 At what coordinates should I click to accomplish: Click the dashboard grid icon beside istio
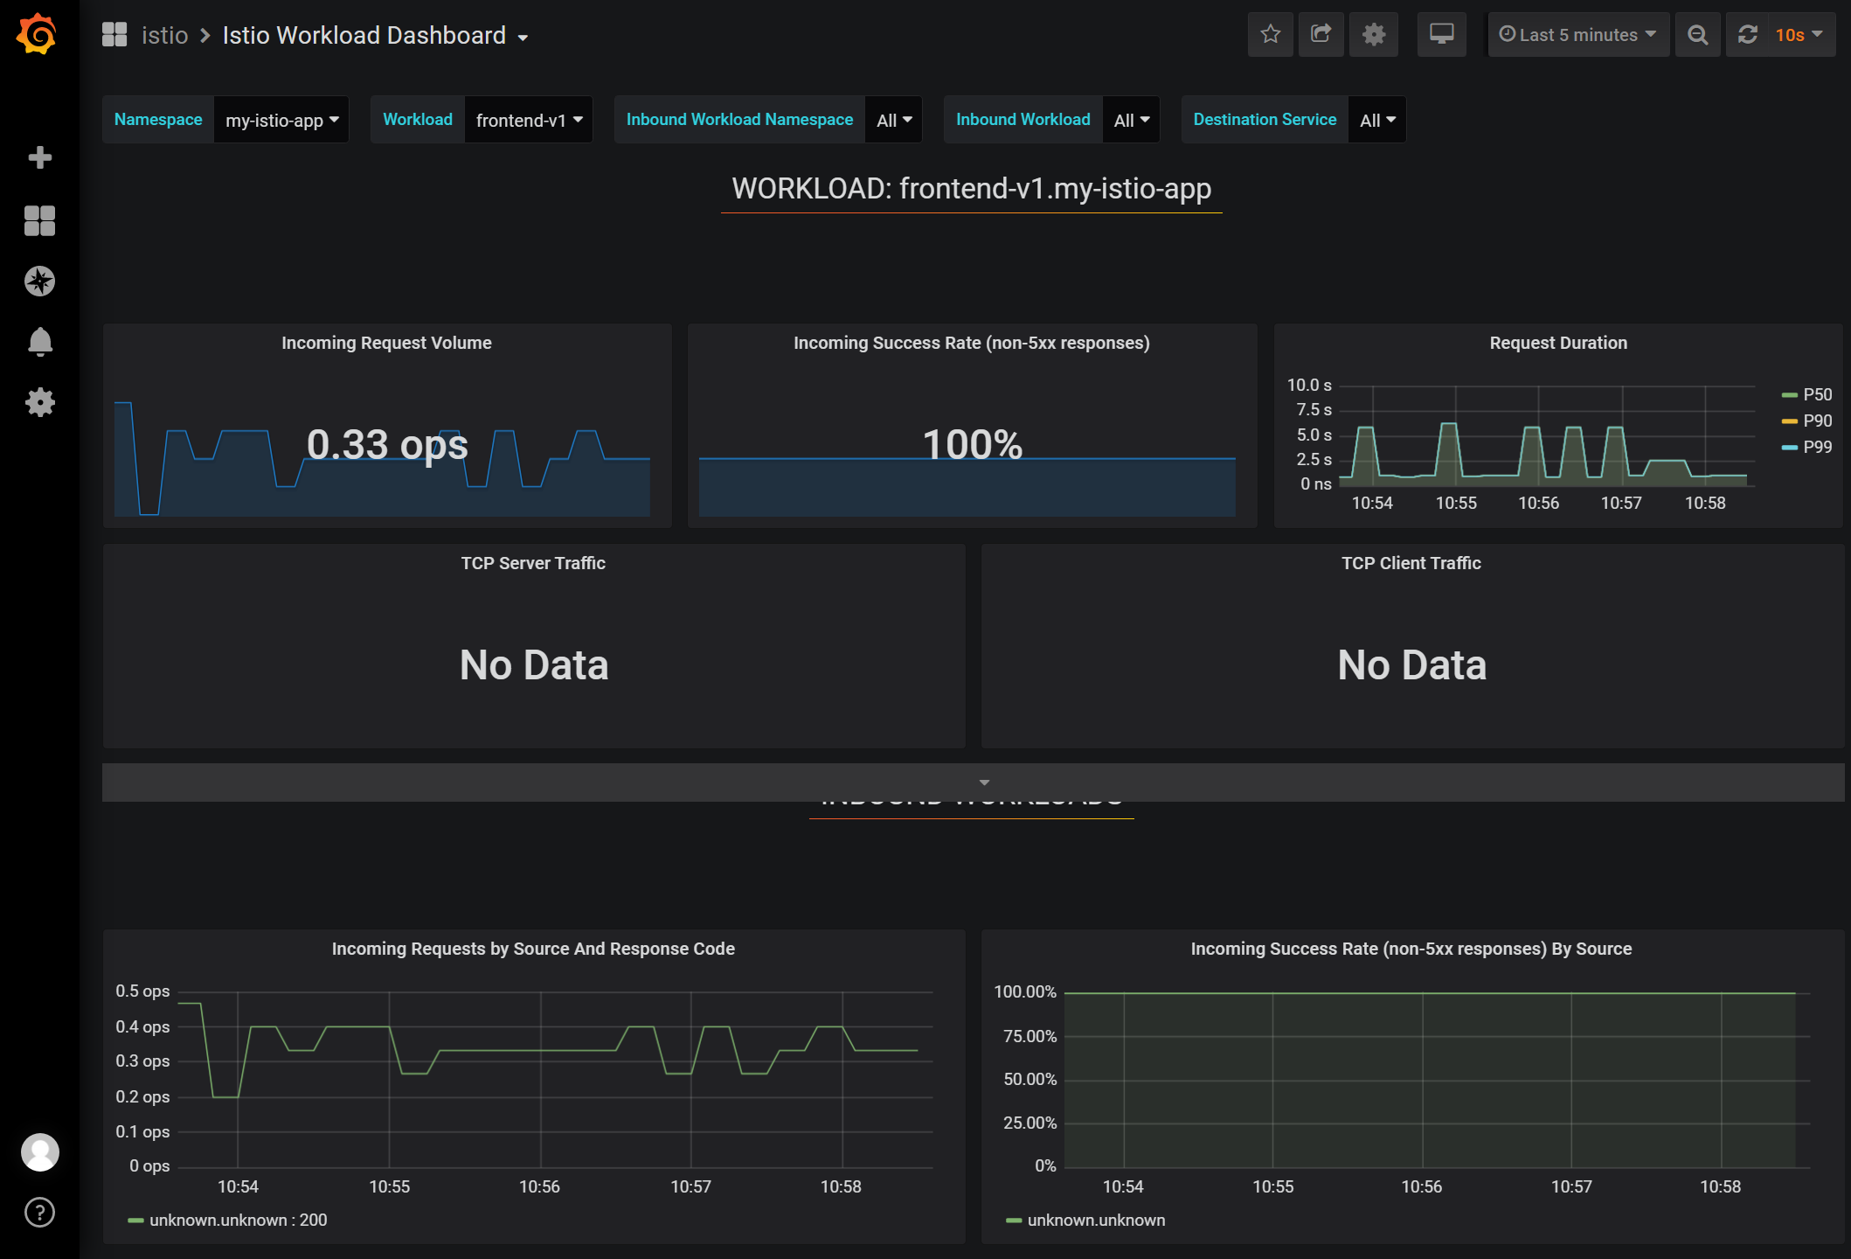tap(114, 35)
